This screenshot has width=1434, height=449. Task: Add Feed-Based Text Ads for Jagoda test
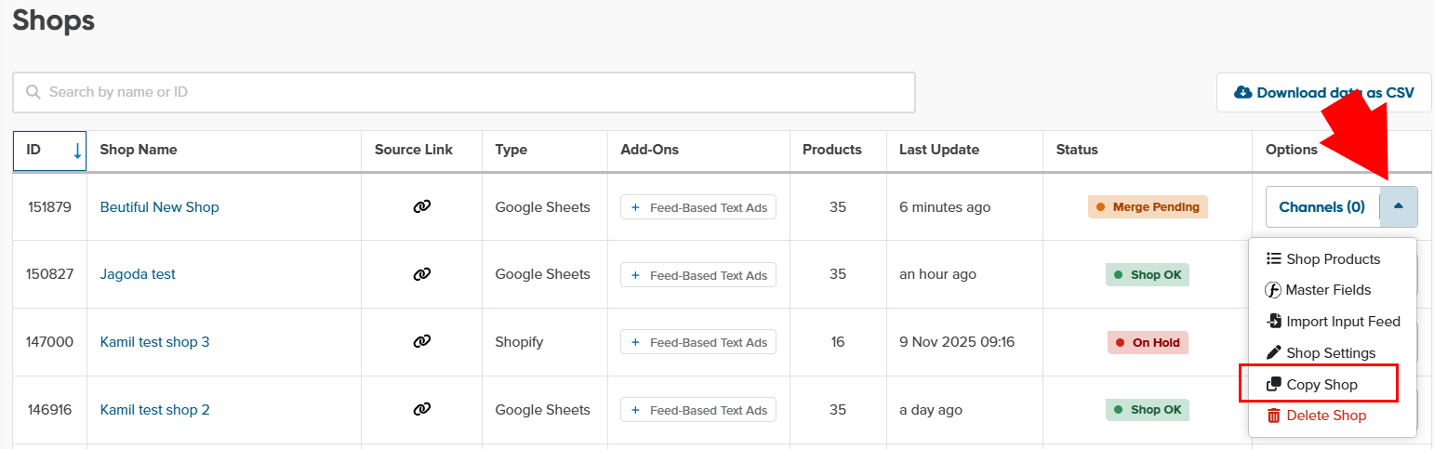pos(698,275)
